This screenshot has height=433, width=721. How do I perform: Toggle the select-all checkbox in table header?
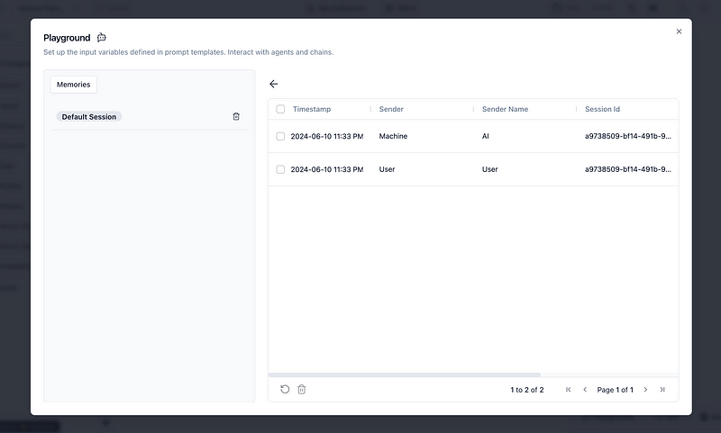tap(280, 109)
